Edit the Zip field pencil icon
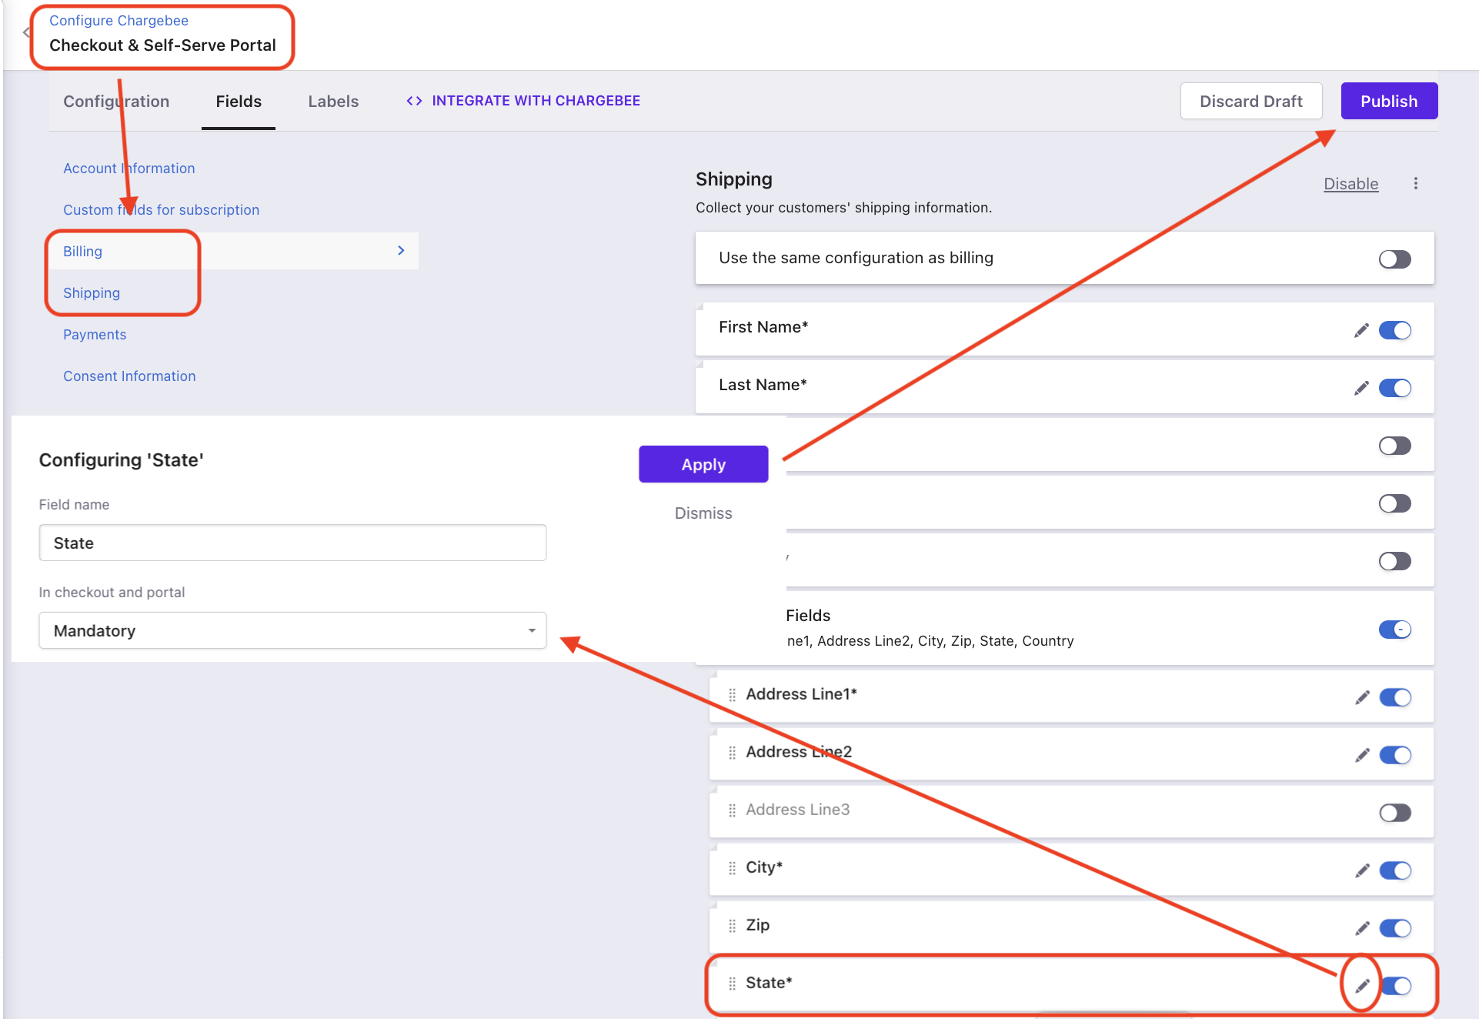The width and height of the screenshot is (1479, 1019). click(x=1362, y=928)
